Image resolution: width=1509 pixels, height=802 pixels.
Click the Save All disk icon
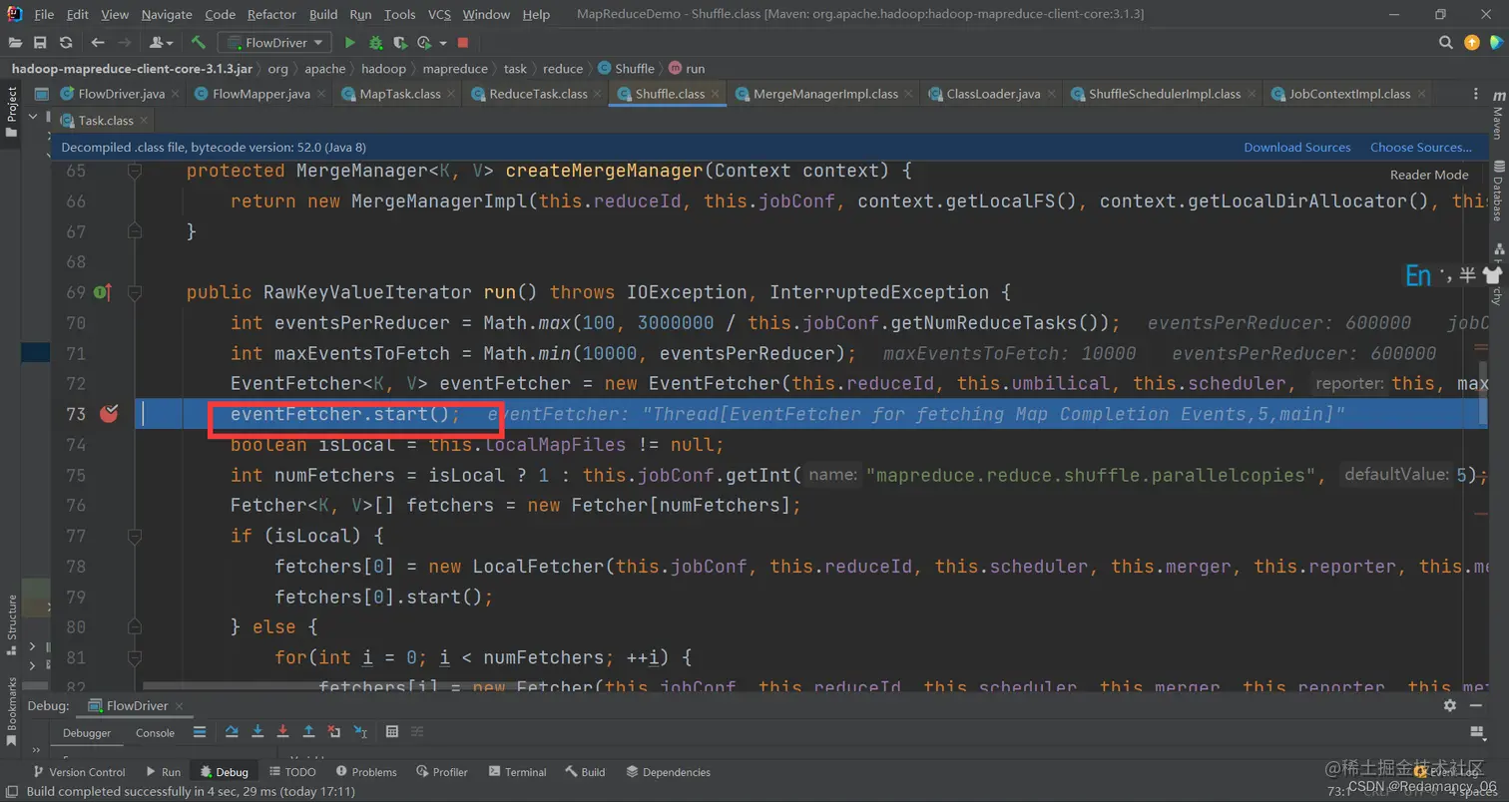click(x=40, y=43)
